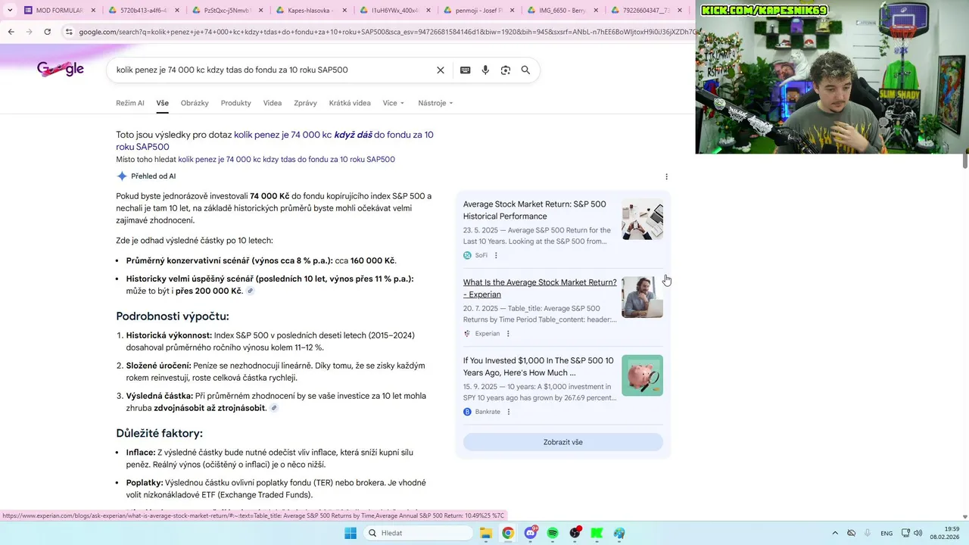Open Windows Start menu

350,533
